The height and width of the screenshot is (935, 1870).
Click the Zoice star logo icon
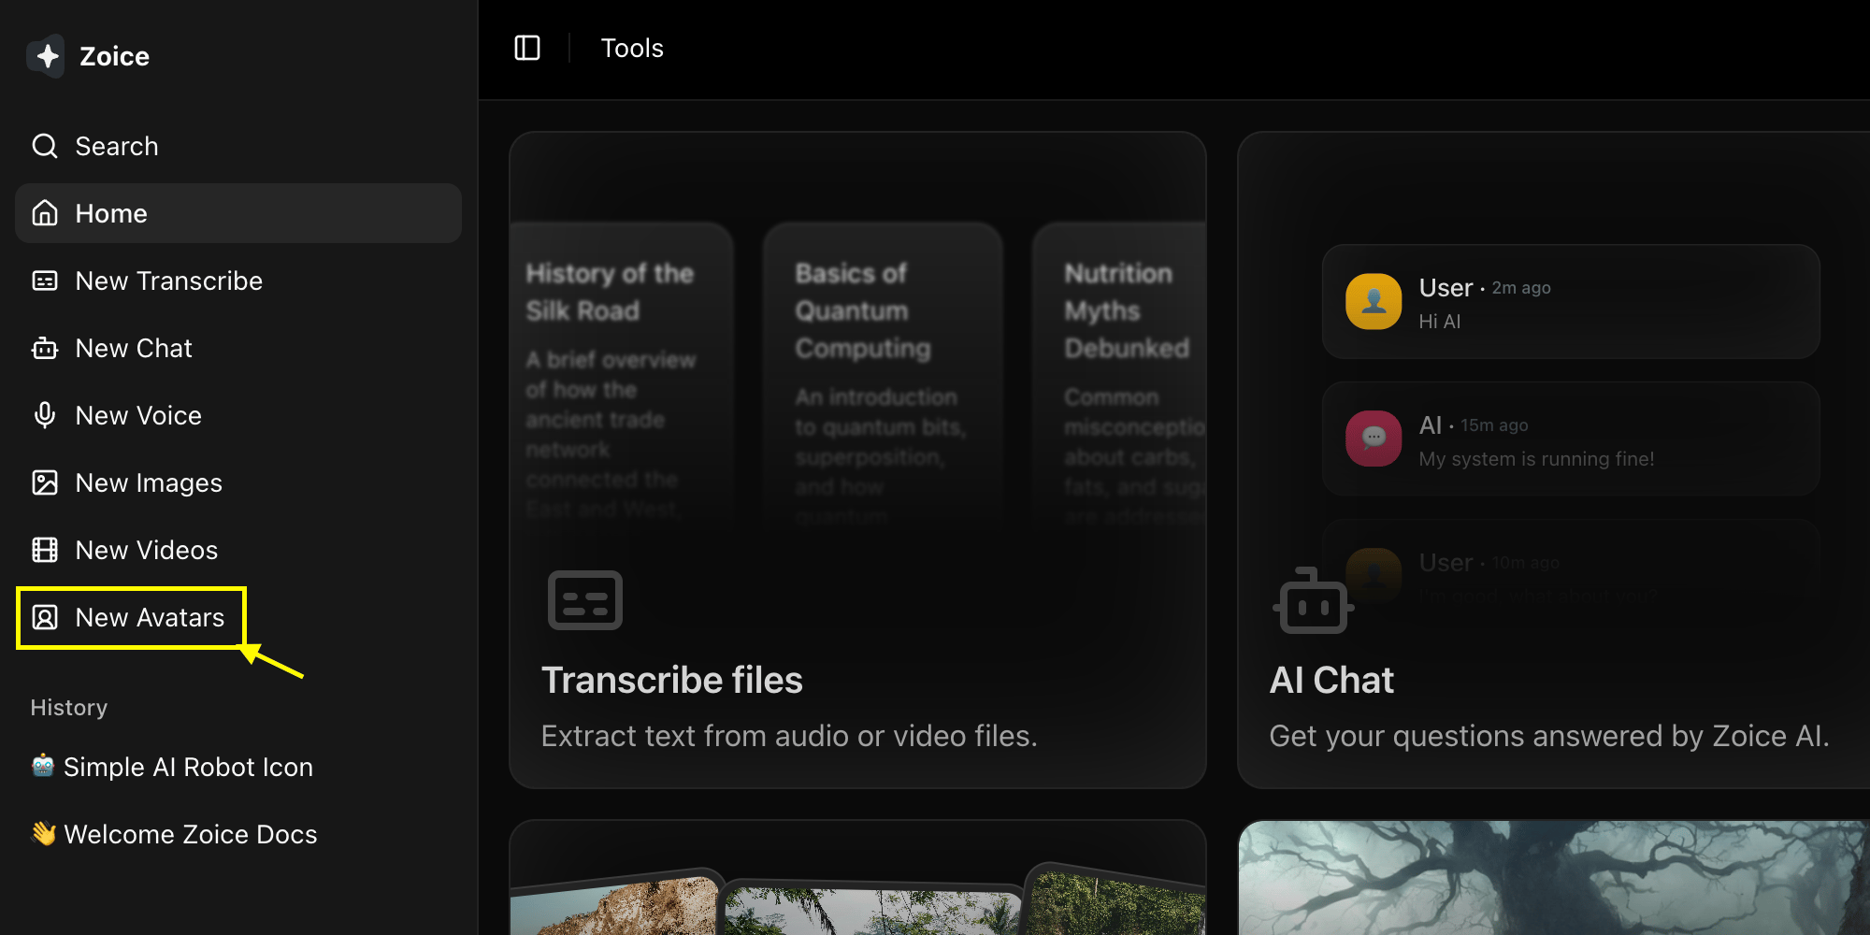46,56
